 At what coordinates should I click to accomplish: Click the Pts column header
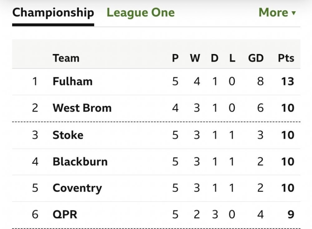(286, 58)
